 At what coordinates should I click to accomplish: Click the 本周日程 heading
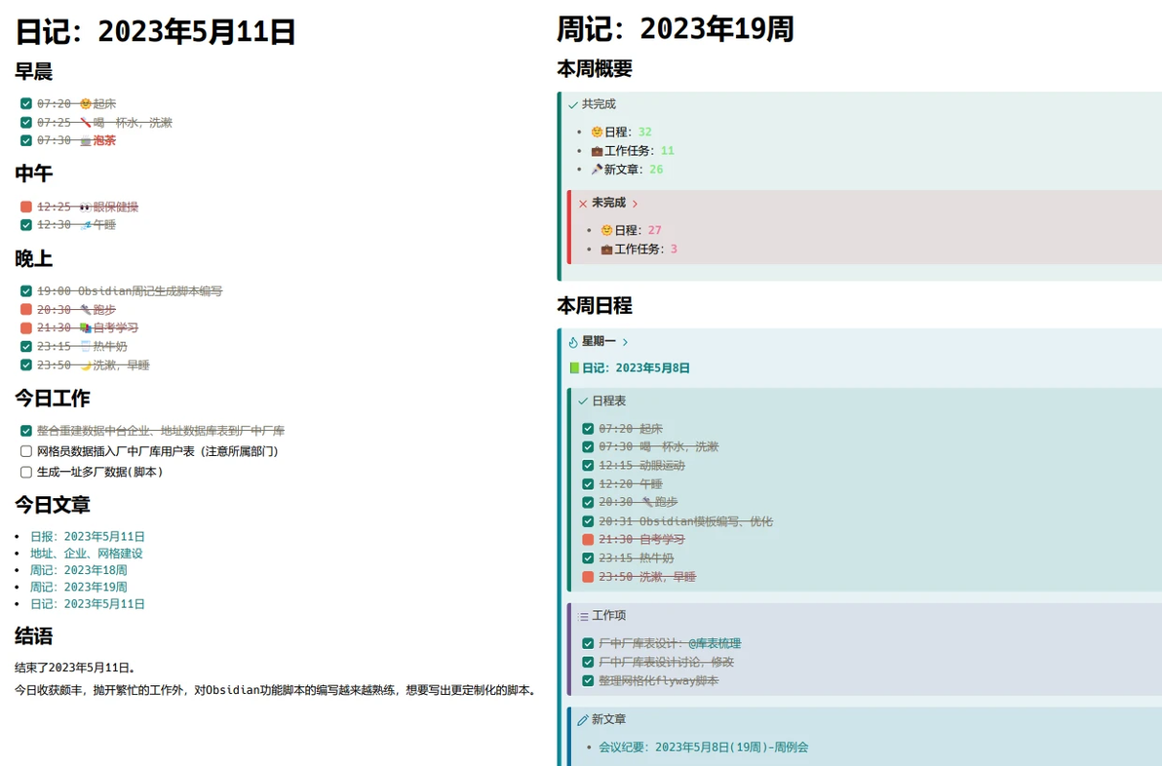(x=595, y=306)
